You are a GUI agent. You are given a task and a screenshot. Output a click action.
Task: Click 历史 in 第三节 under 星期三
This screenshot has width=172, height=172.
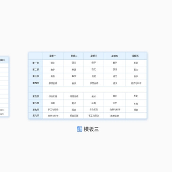[x=94, y=76]
